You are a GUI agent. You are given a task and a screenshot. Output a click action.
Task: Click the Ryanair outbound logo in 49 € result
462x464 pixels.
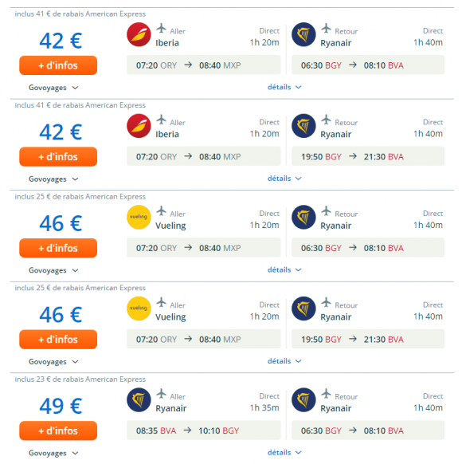click(139, 399)
